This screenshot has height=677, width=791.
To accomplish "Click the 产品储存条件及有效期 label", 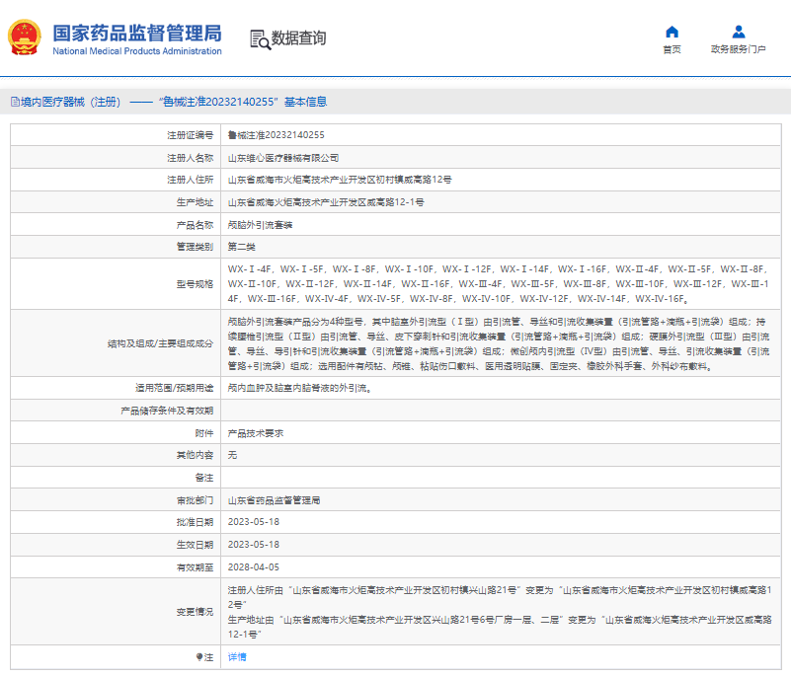I will pyautogui.click(x=167, y=411).
